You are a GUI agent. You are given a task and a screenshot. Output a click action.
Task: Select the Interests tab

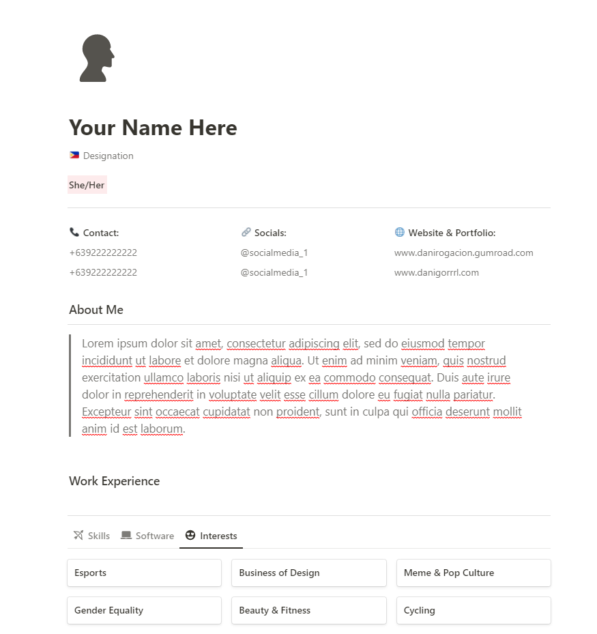[x=212, y=536]
